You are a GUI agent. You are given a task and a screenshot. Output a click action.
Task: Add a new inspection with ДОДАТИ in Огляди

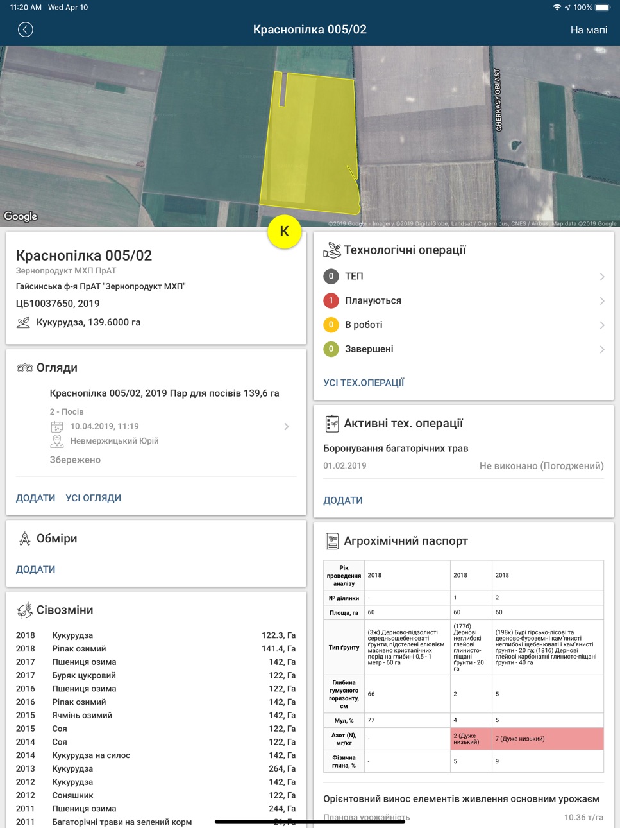(x=36, y=498)
